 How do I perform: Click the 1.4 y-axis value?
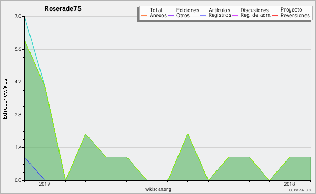18,147
